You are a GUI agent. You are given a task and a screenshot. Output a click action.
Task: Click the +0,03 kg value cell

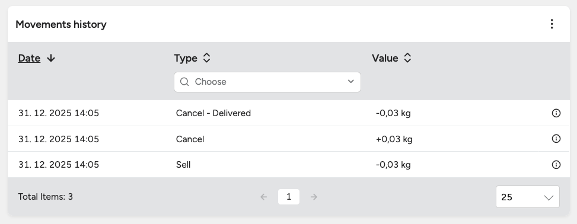[394, 139]
